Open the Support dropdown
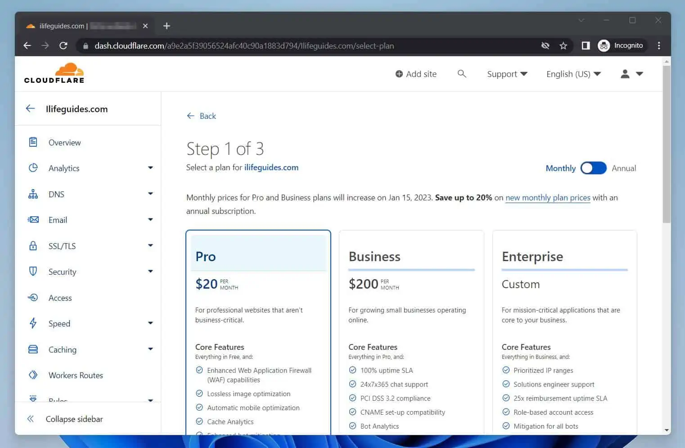 (x=507, y=74)
